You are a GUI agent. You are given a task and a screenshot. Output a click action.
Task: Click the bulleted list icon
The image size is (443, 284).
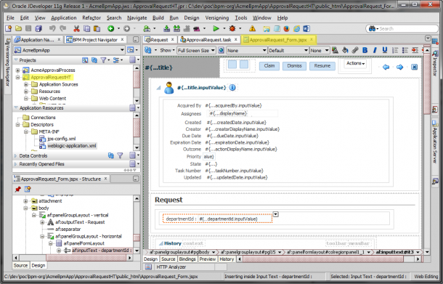(x=405, y=50)
